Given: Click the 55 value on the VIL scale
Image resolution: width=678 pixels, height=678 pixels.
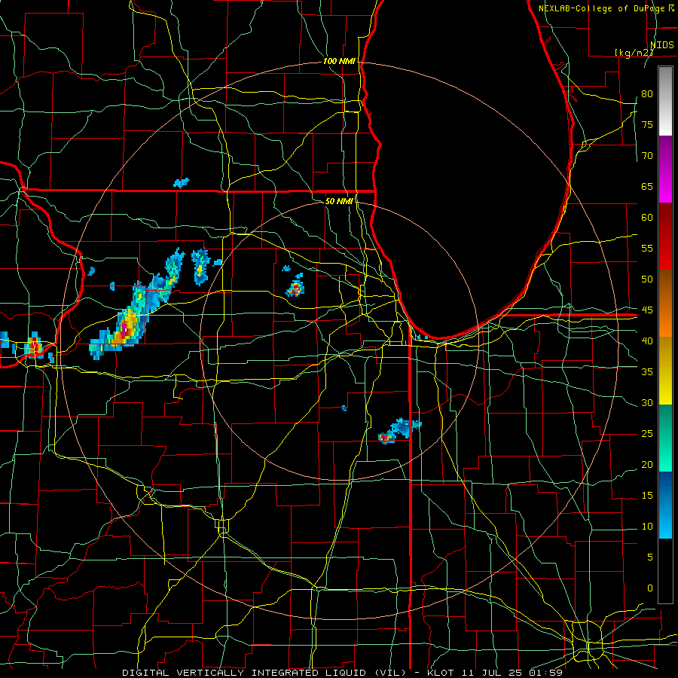Looking at the screenshot, I should coord(647,249).
